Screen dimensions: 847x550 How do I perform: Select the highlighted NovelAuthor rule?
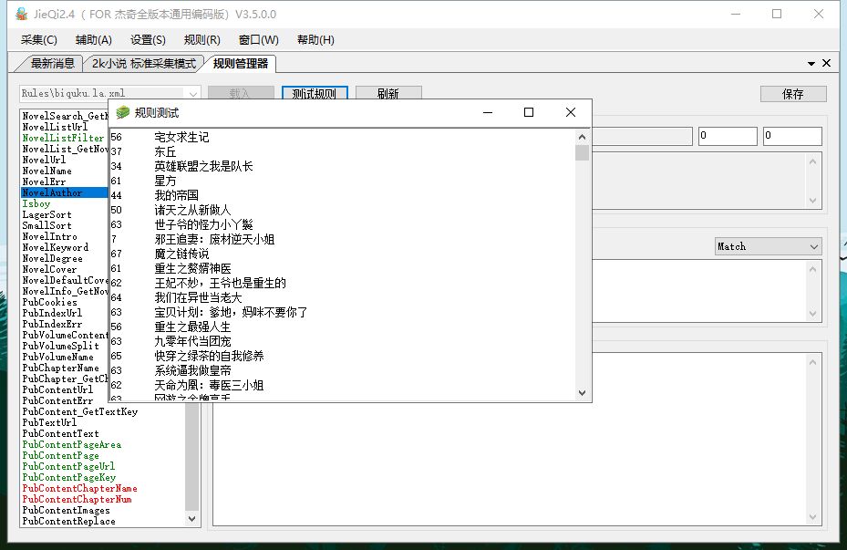tap(65, 192)
